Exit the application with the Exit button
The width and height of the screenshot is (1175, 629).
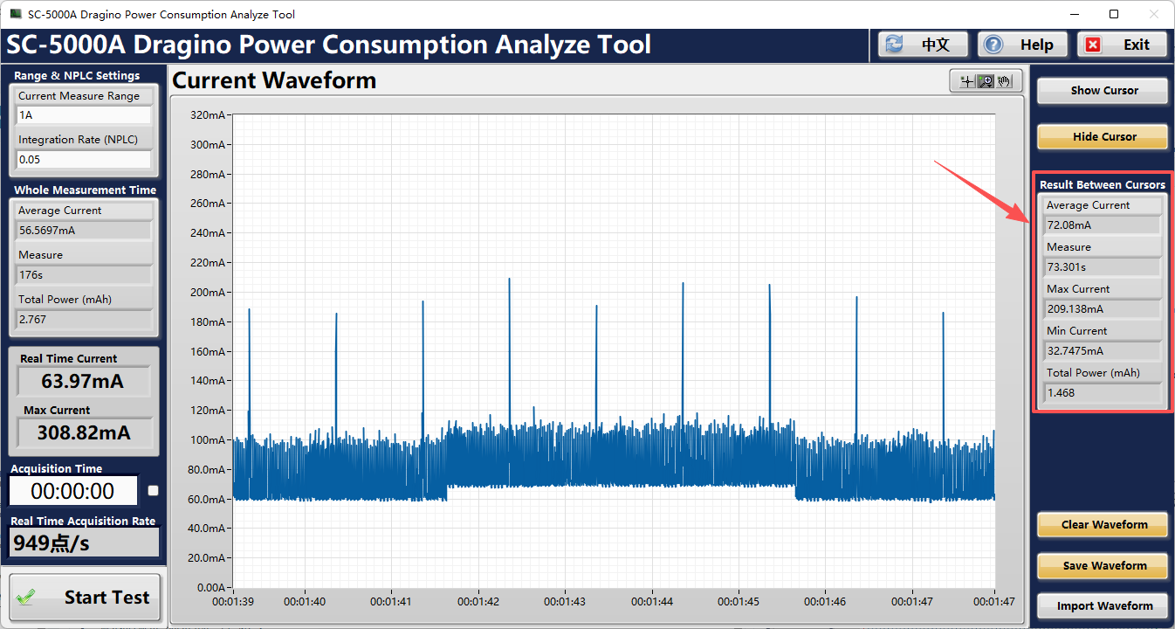pos(1123,45)
